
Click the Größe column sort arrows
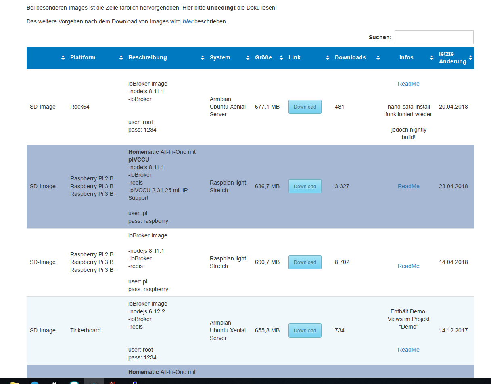tap(281, 58)
